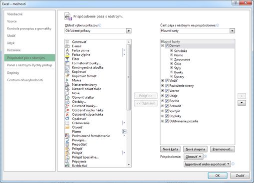Uncheck the Zobraziť tab checkbox
Image resolution: width=254 pixels, height=183 pixels.
(167, 106)
